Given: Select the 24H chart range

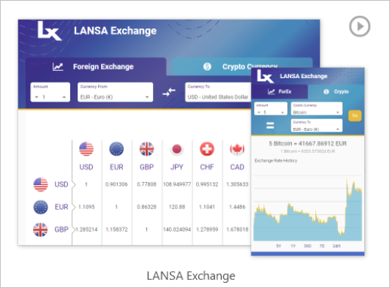Looking at the screenshot, I should coord(337,246).
